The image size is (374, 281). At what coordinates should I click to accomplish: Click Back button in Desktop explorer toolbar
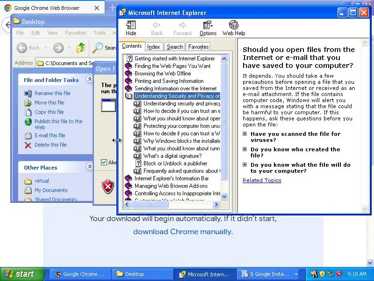pos(29,48)
